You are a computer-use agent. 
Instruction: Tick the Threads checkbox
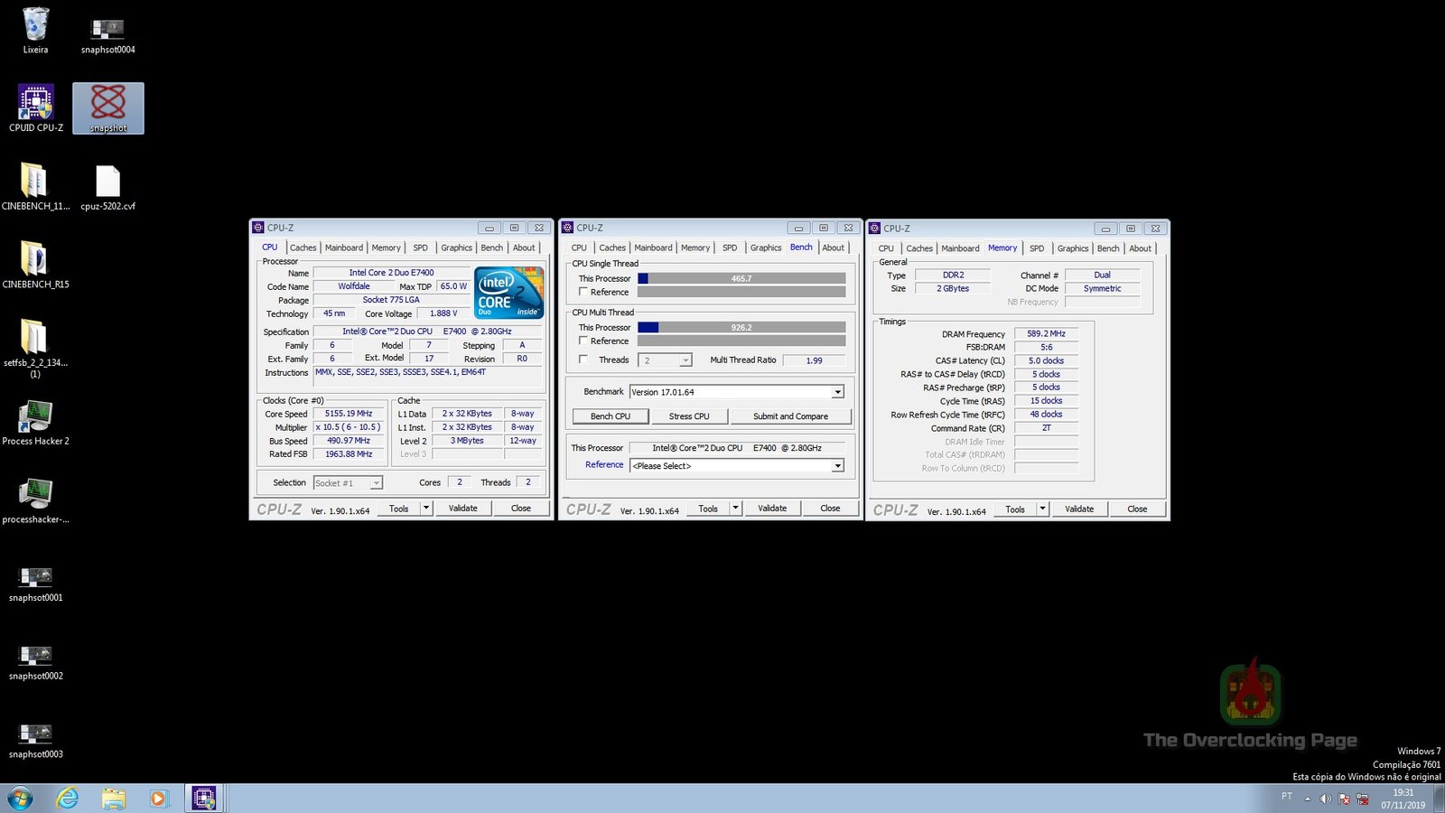click(583, 360)
